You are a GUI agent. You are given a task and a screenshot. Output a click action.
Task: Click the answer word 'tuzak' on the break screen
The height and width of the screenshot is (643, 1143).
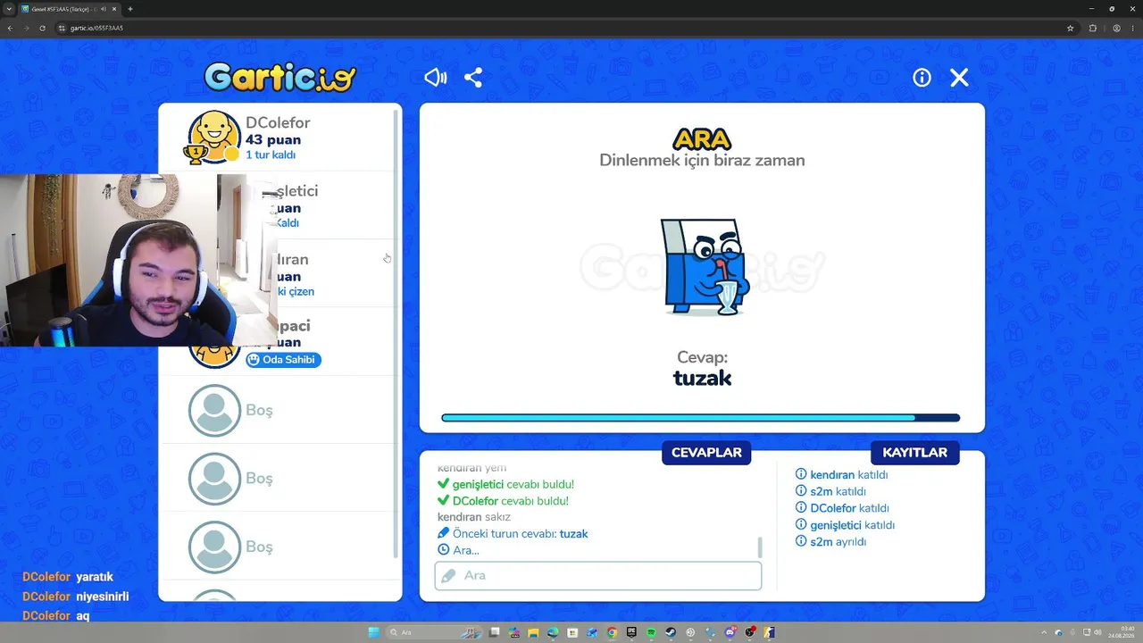[x=702, y=378]
